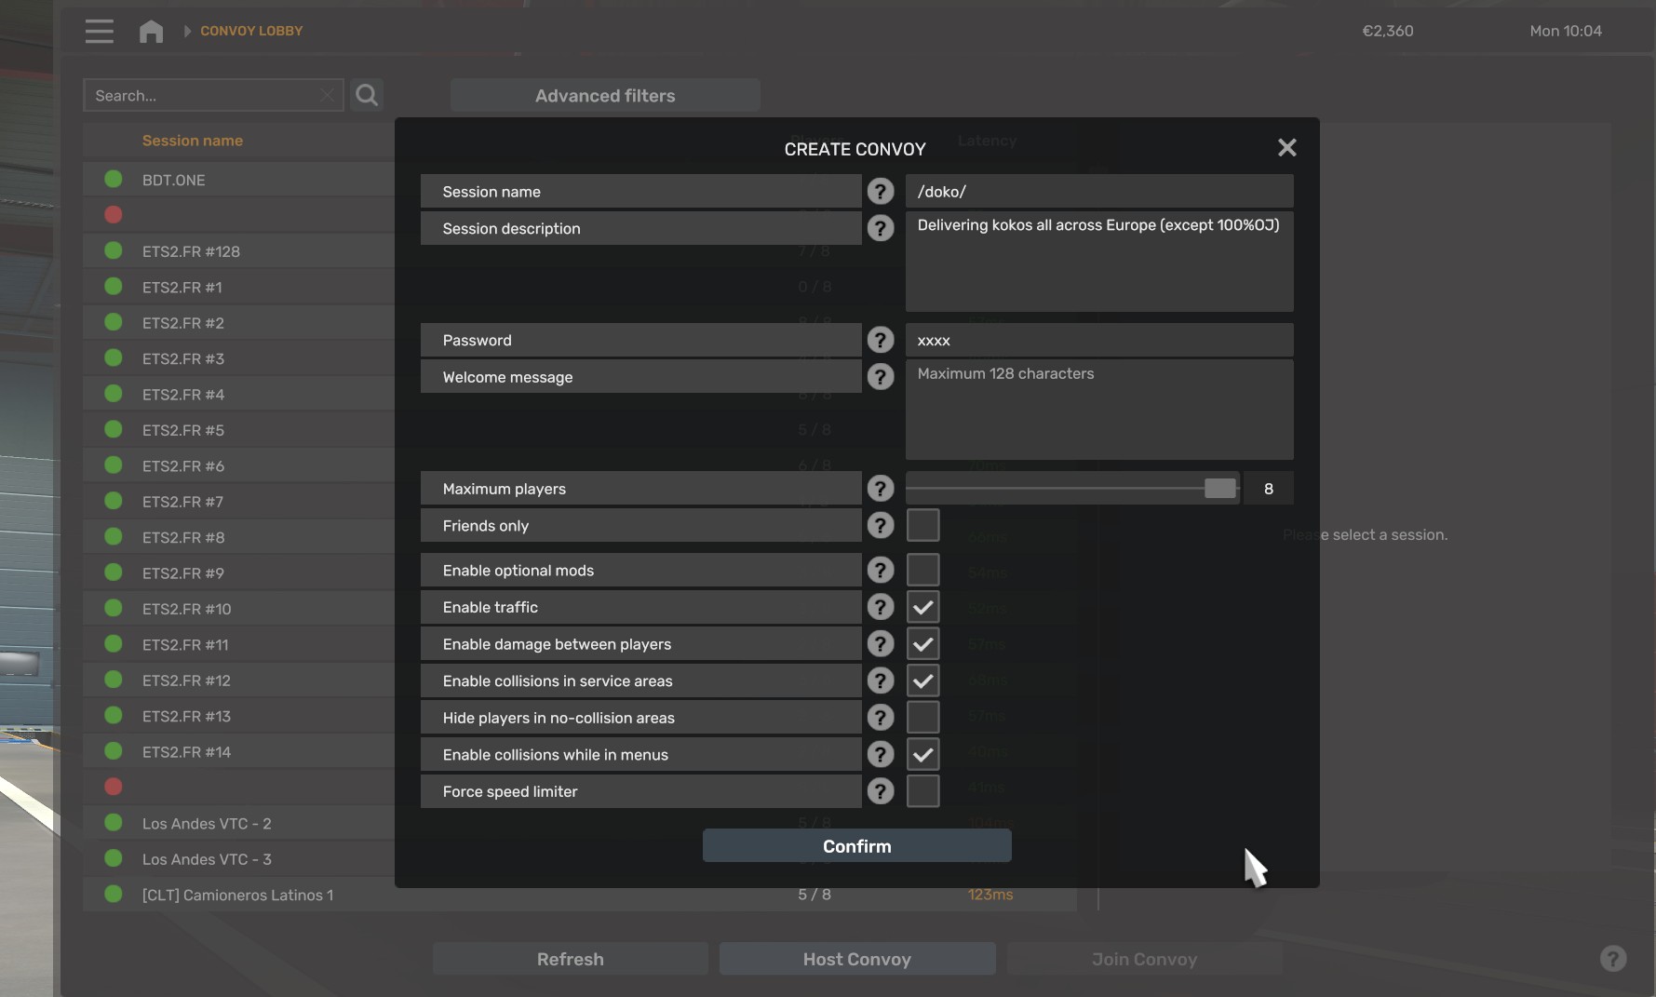Adjust the Maximum players slider handle
The width and height of the screenshot is (1656, 997).
1219,488
